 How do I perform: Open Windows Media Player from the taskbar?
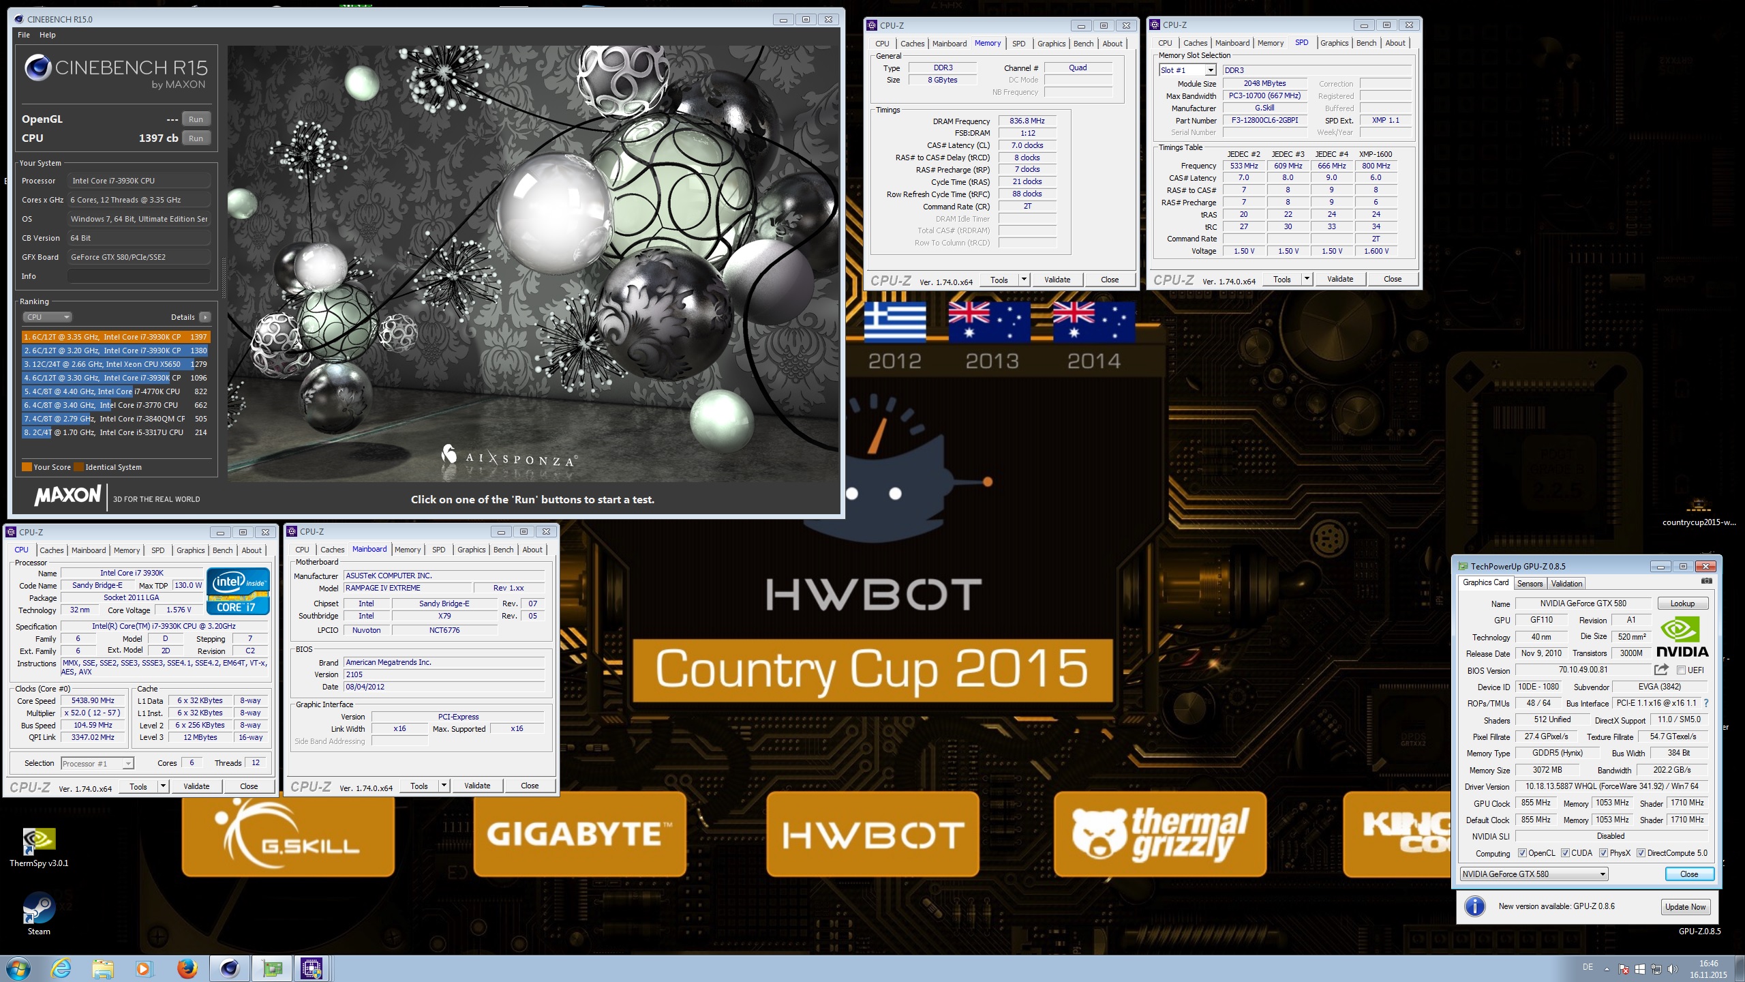click(144, 968)
